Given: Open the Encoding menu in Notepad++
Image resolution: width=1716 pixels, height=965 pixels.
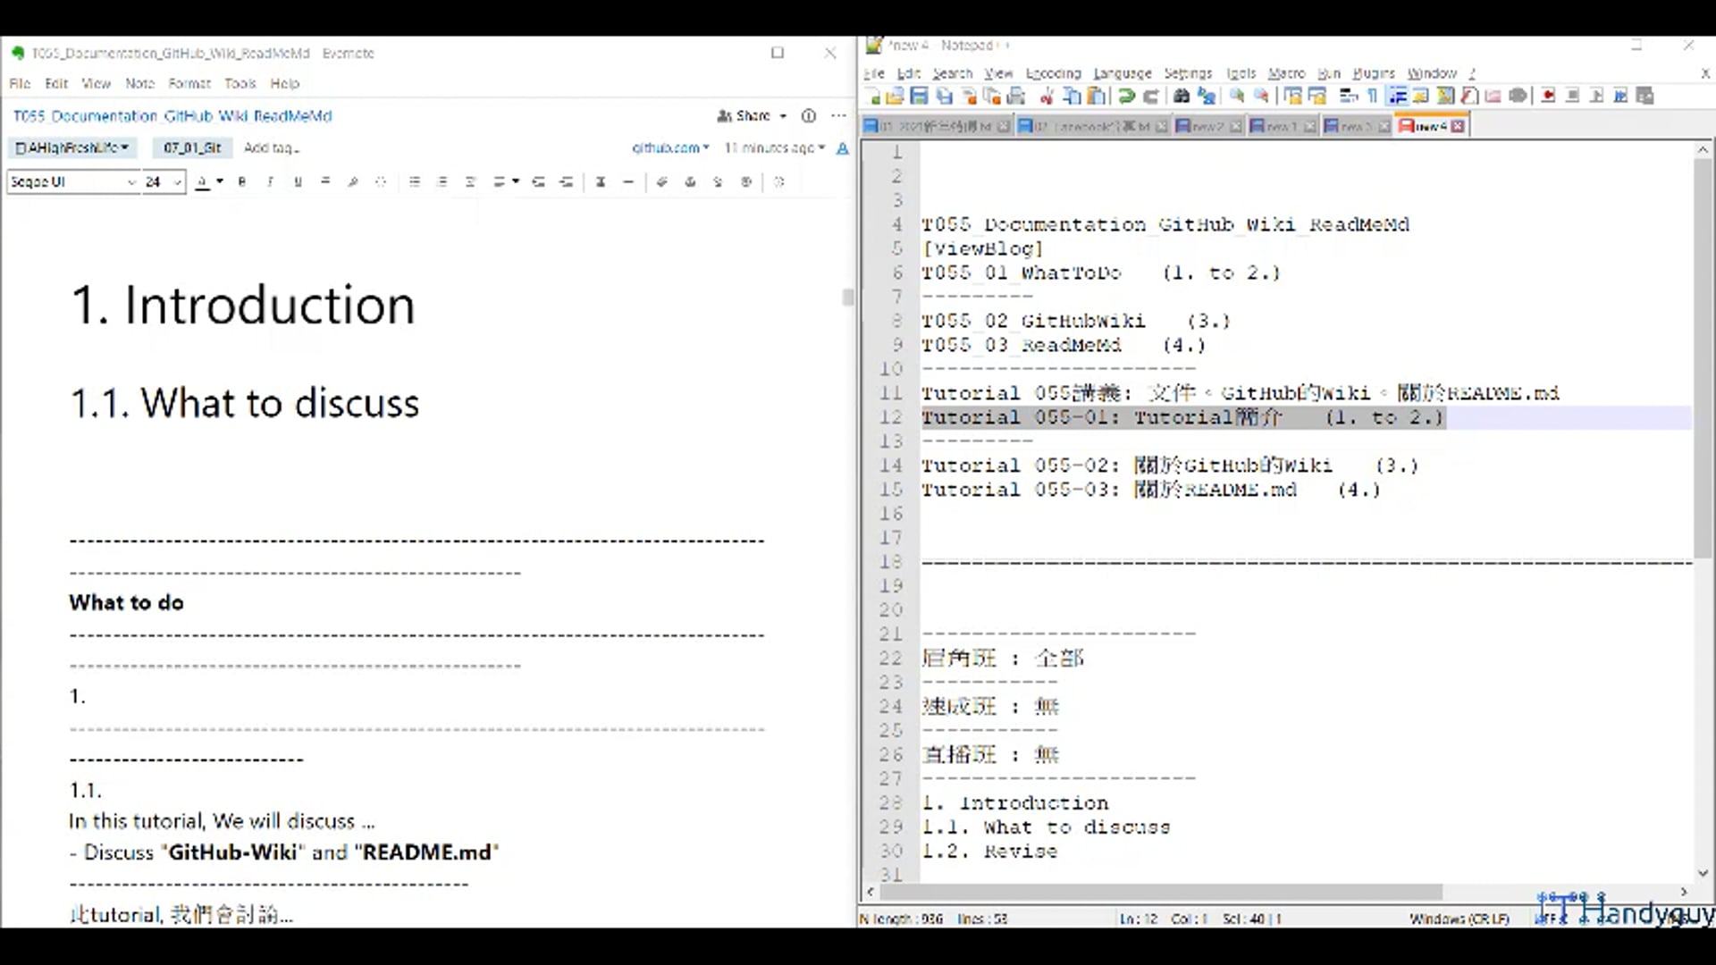Looking at the screenshot, I should 1053,73.
